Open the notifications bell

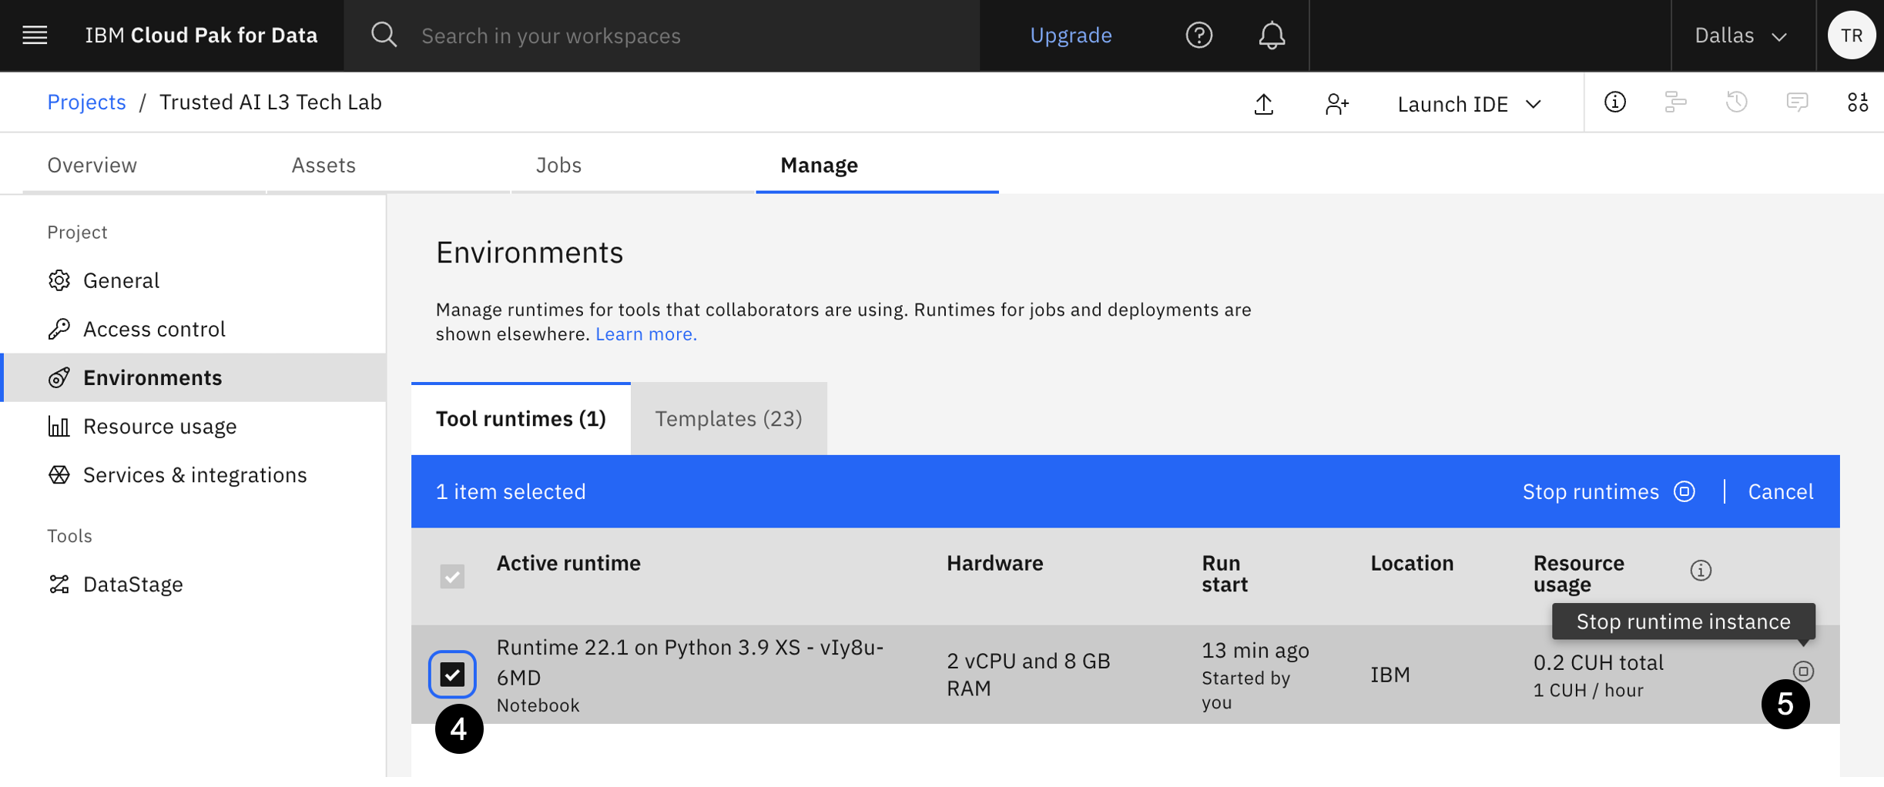click(1271, 35)
